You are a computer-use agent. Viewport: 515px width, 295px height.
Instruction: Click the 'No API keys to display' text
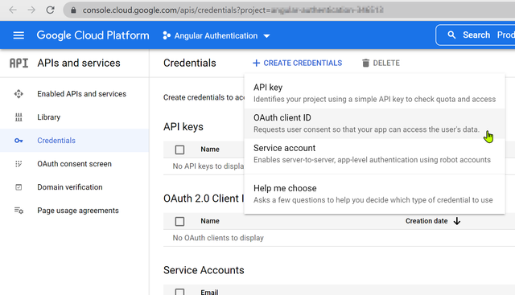point(208,166)
